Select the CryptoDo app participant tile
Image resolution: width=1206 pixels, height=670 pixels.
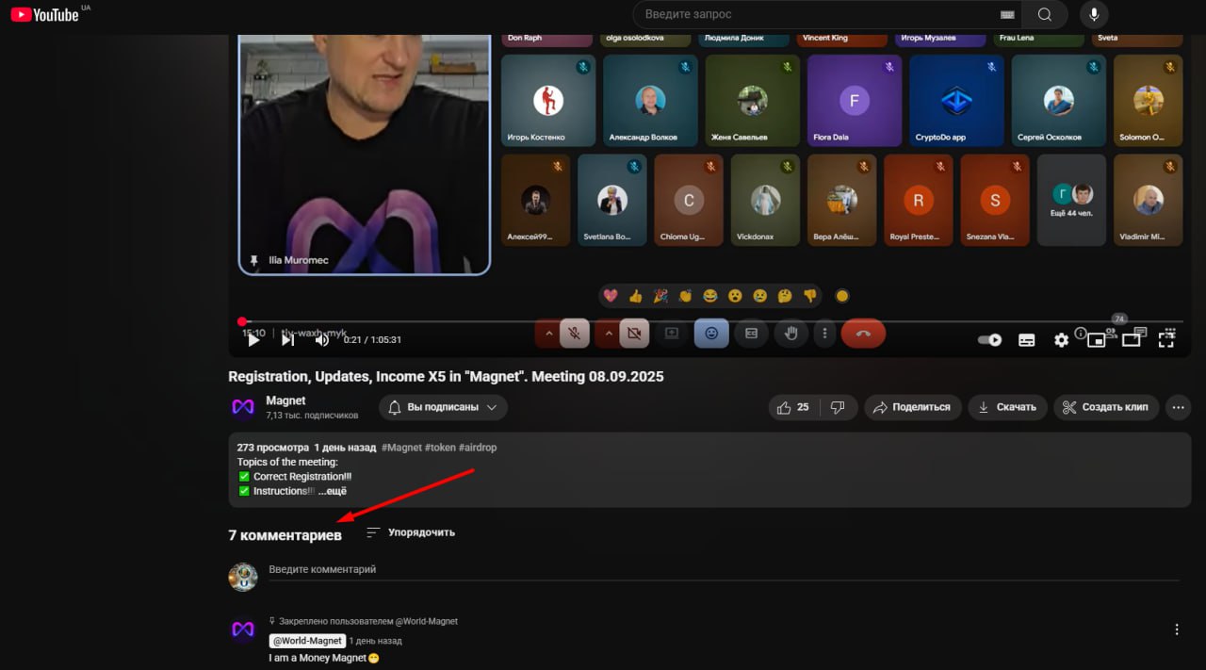click(x=956, y=101)
